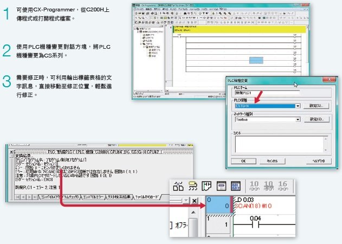The width and height of the screenshot is (342, 244).
Task: Click scroll-up arrow left of ladder rung 0
Action: tap(193, 213)
